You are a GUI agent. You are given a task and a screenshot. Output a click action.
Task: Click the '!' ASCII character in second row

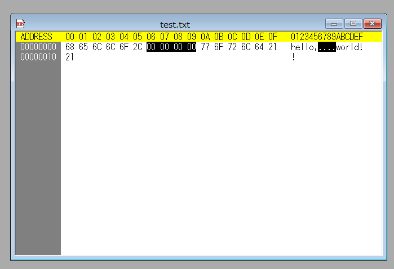tap(293, 57)
